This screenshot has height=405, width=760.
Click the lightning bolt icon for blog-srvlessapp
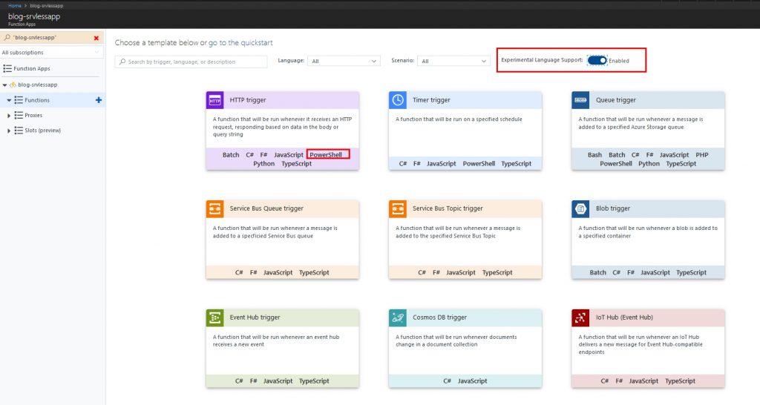[13, 85]
